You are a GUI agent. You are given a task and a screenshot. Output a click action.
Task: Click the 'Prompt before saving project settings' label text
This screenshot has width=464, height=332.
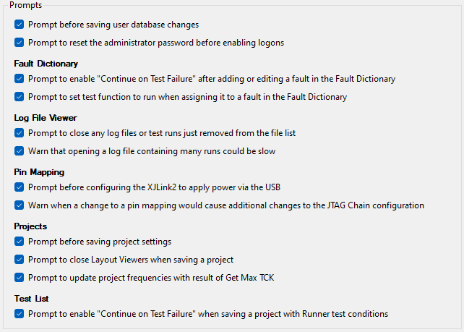(100, 242)
